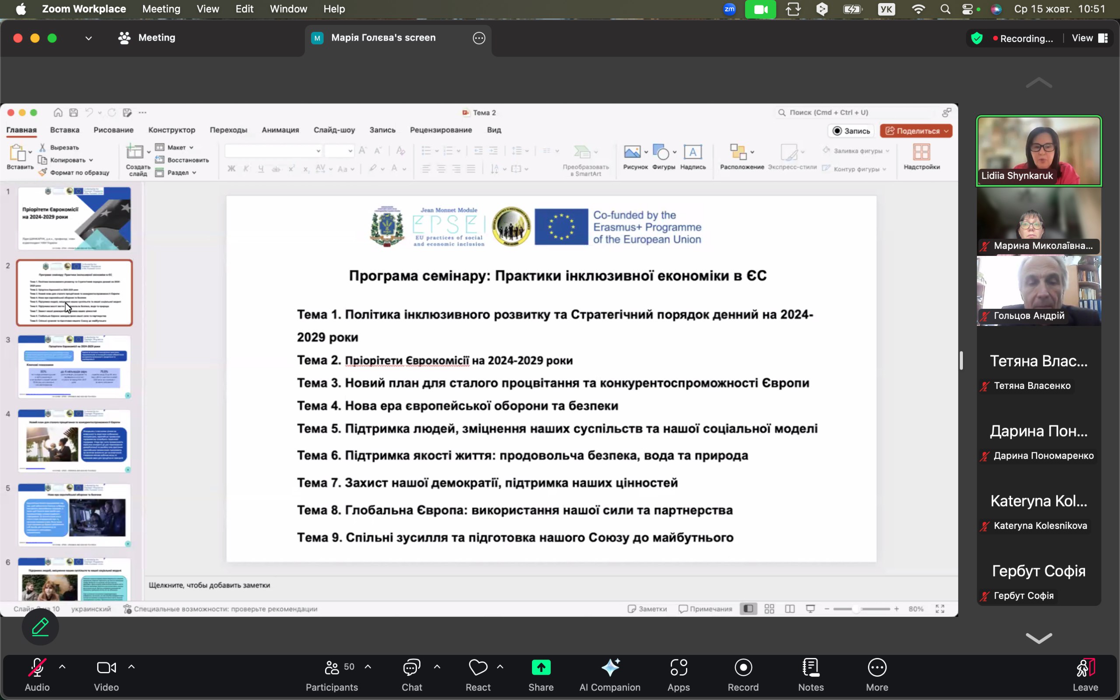Click the annotation pencil button
Screen dimensions: 1120x700
pos(40,626)
